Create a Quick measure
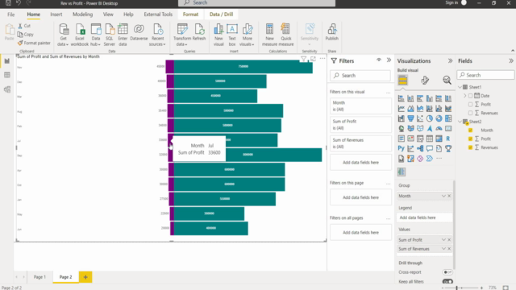This screenshot has width=516, height=290. (x=285, y=35)
